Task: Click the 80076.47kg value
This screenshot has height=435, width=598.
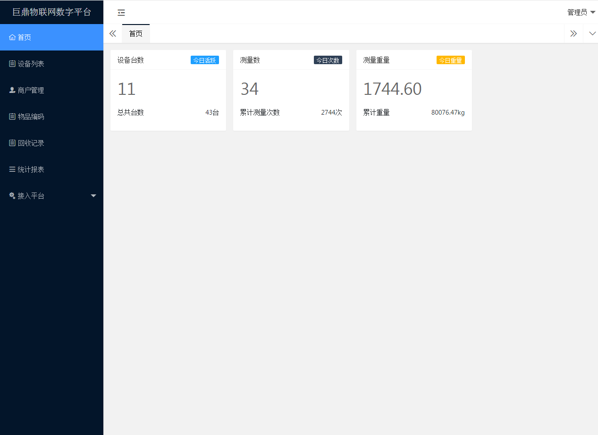Action: [448, 112]
